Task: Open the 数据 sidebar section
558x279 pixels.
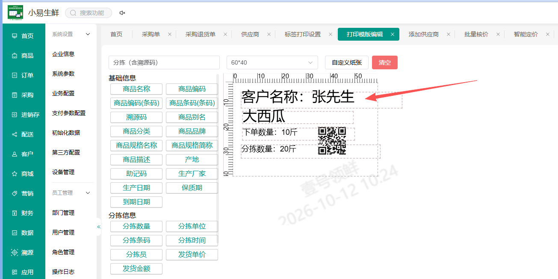Action: (24, 233)
